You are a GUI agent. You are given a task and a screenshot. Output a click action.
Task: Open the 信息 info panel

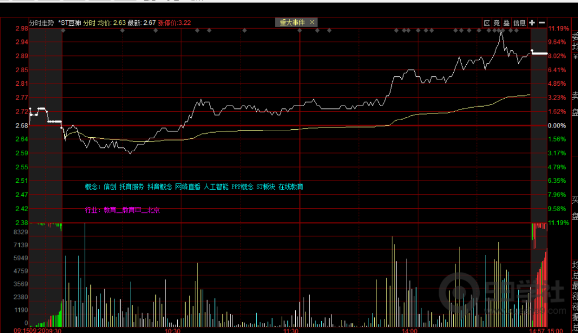pyautogui.click(x=519, y=23)
